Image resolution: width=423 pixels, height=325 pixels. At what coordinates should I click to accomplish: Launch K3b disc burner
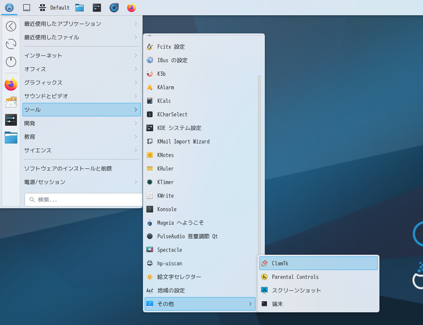(x=200, y=74)
